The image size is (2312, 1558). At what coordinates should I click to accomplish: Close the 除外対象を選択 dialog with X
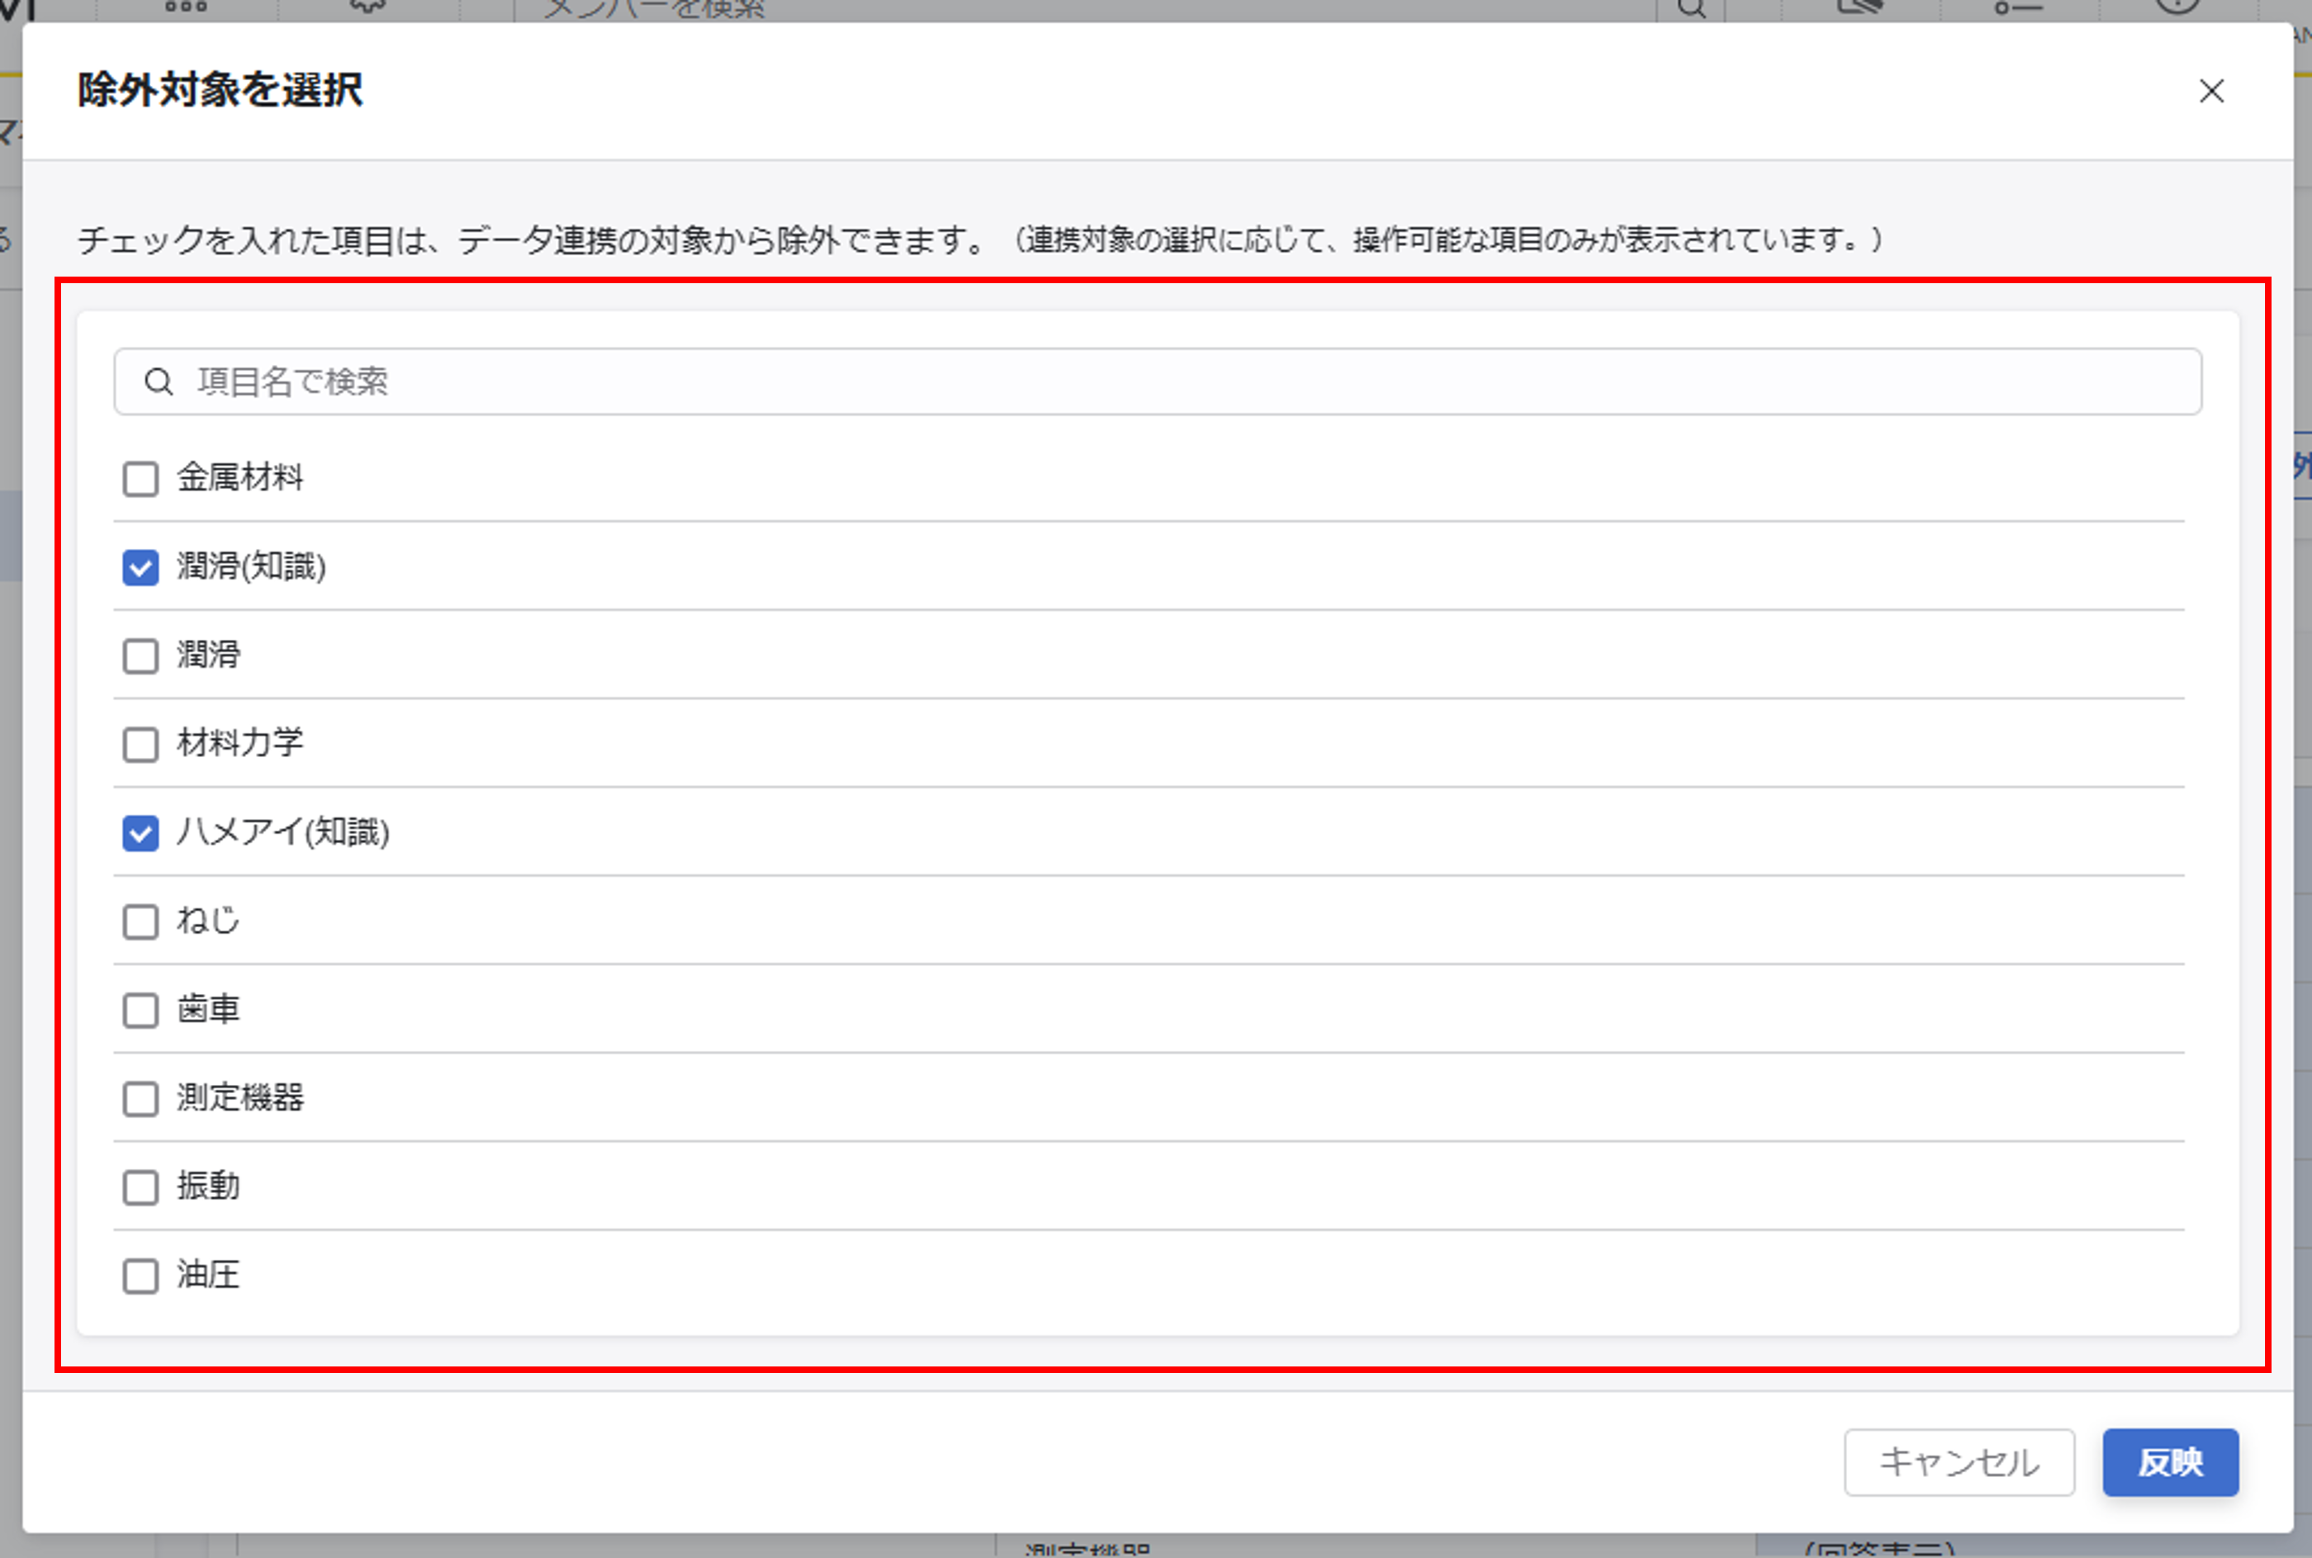tap(2210, 92)
